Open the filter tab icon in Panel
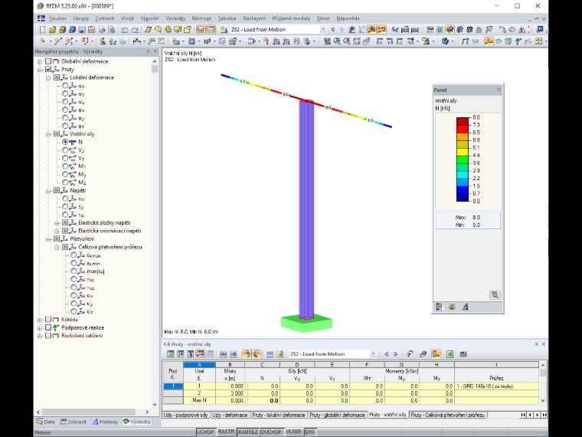582x437 pixels. [x=465, y=307]
